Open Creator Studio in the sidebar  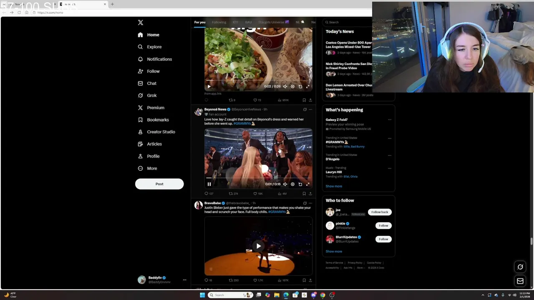click(x=156, y=132)
